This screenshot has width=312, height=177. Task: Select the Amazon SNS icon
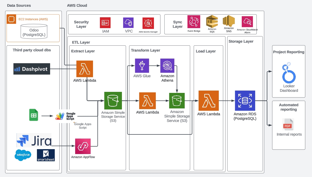point(229,21)
